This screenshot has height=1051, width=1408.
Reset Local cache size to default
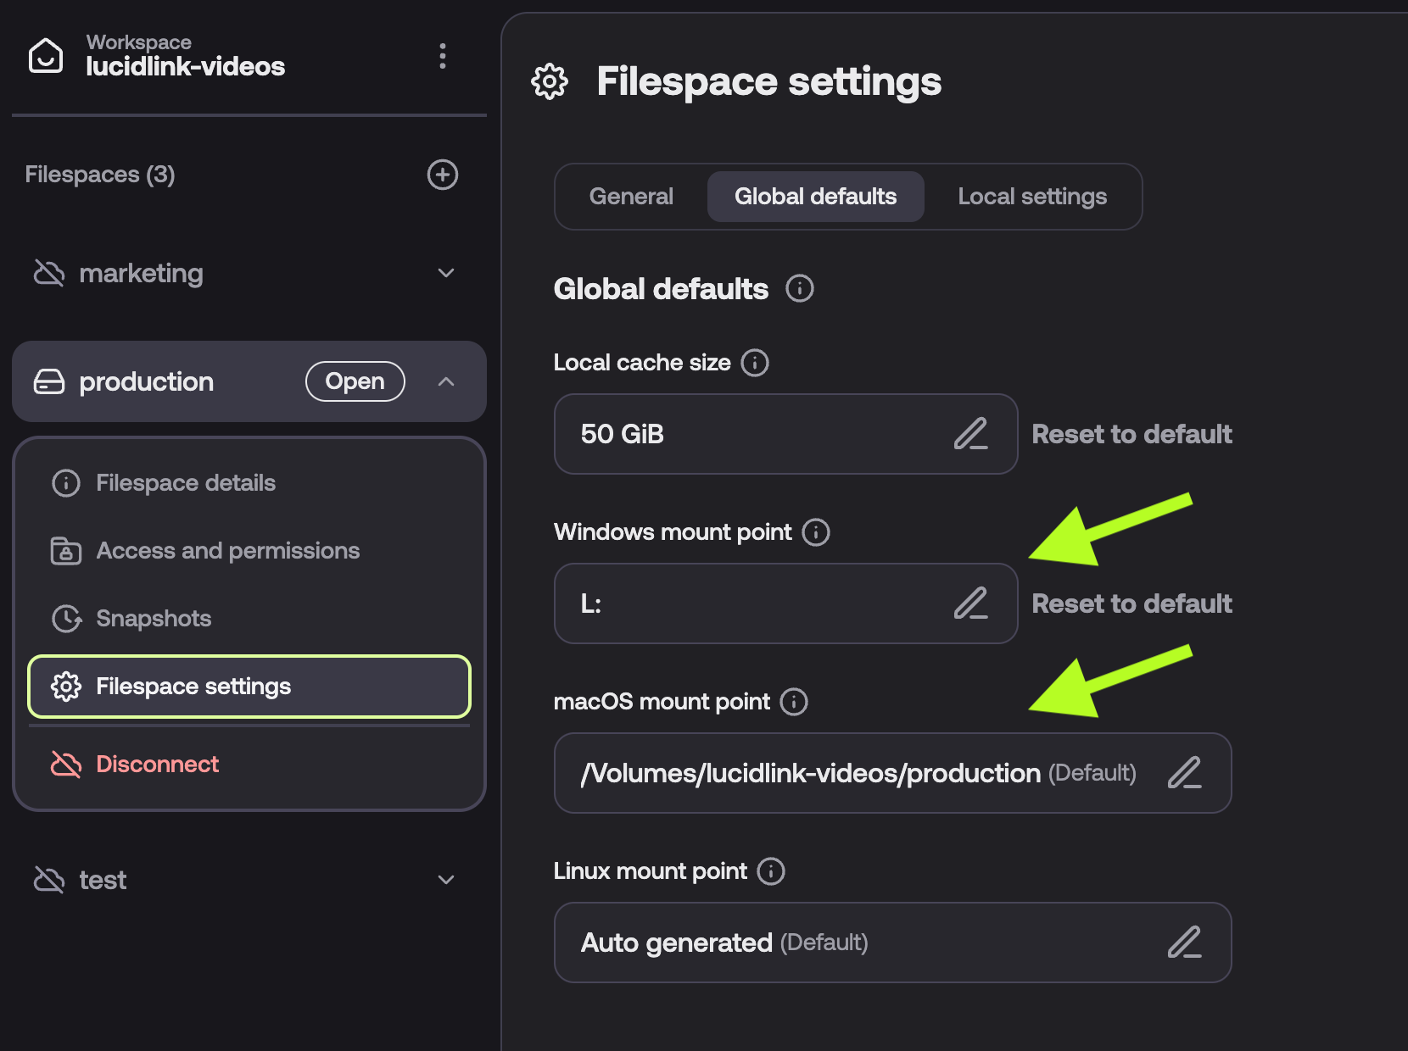(x=1131, y=434)
